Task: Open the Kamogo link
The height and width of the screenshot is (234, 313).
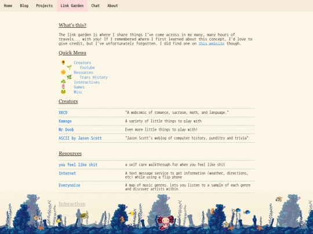Action: coord(65,121)
